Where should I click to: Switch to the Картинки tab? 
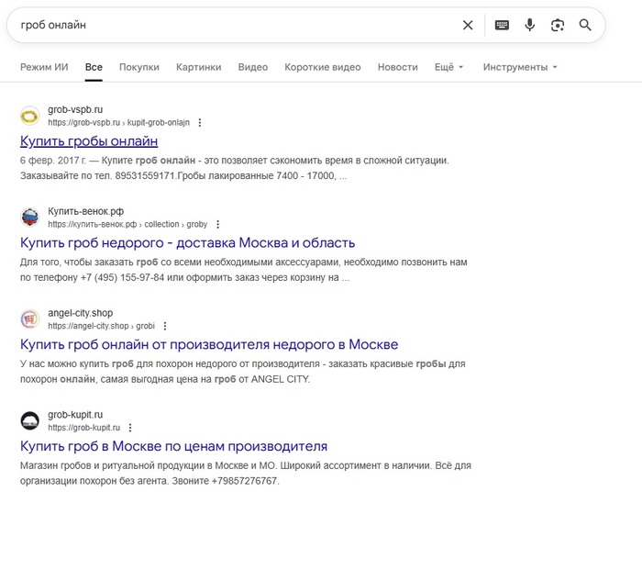point(199,67)
